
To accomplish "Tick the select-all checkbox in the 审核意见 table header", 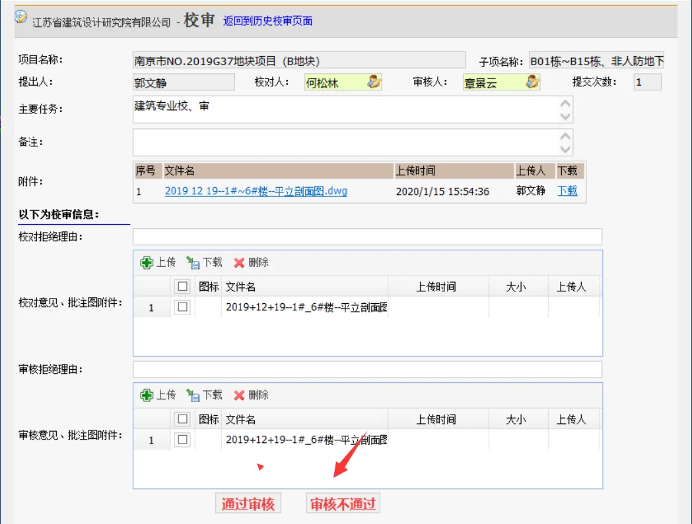I will click(x=182, y=419).
